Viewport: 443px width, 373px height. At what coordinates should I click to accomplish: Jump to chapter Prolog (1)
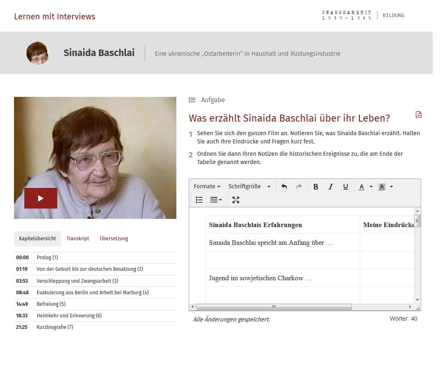coord(95,258)
